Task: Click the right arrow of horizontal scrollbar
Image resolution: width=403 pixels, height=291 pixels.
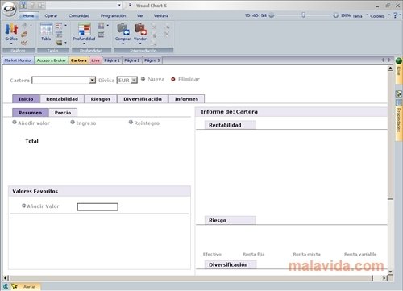Action: 384,278
